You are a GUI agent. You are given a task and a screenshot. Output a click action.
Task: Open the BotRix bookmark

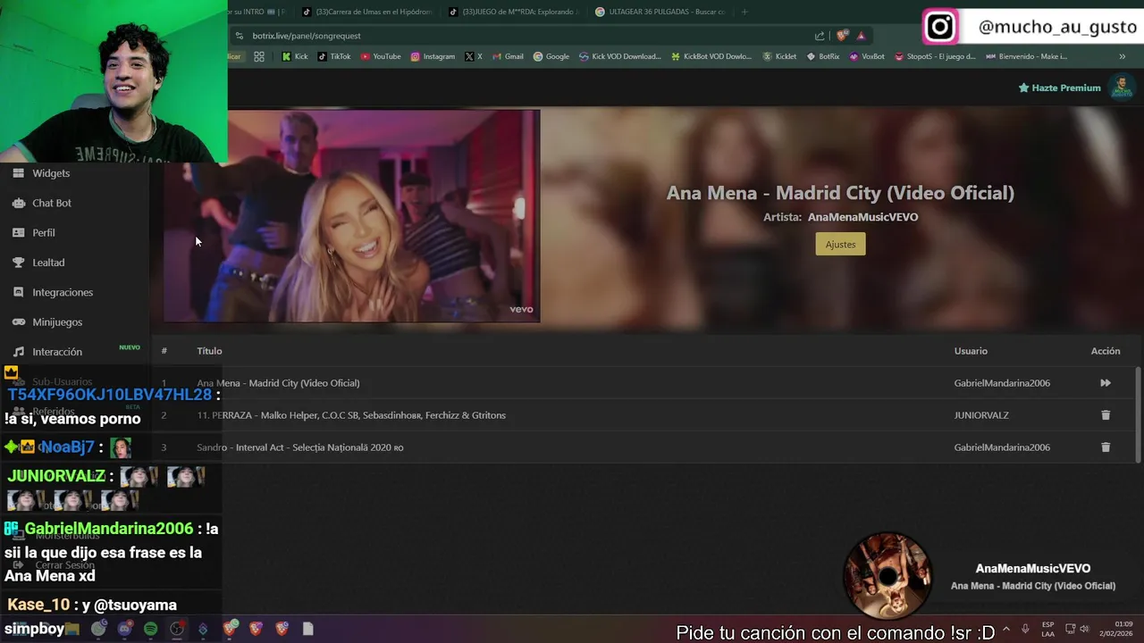[823, 56]
